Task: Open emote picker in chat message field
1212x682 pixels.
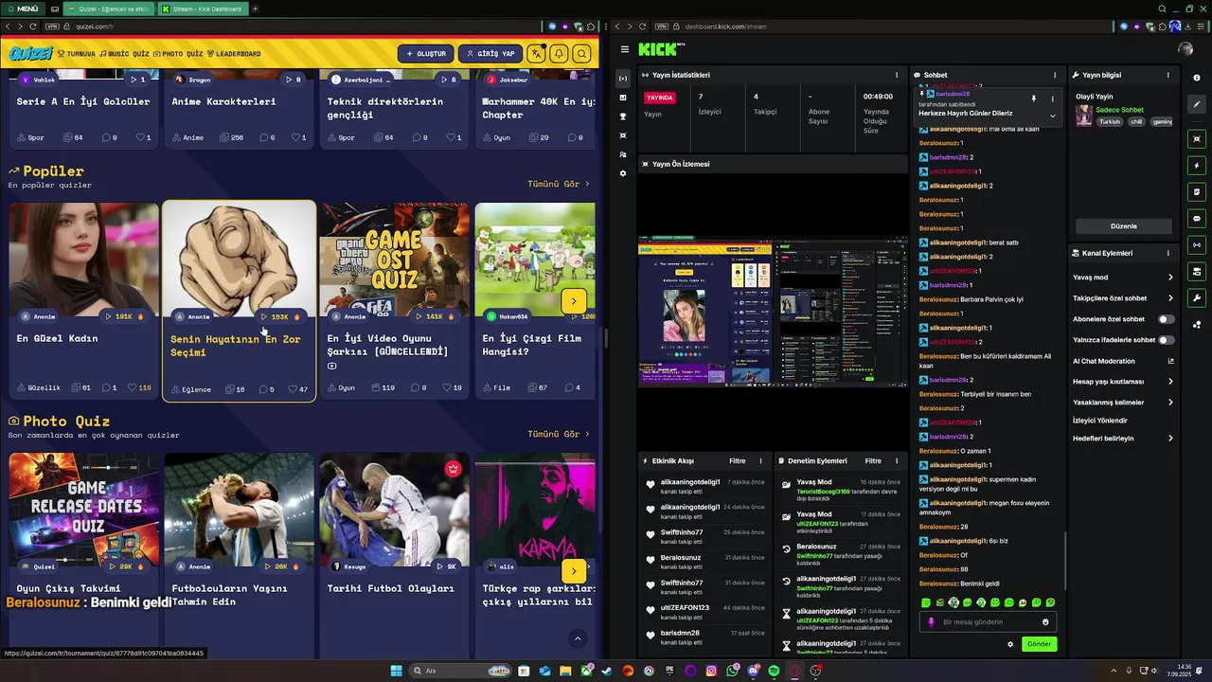Action: click(1045, 622)
